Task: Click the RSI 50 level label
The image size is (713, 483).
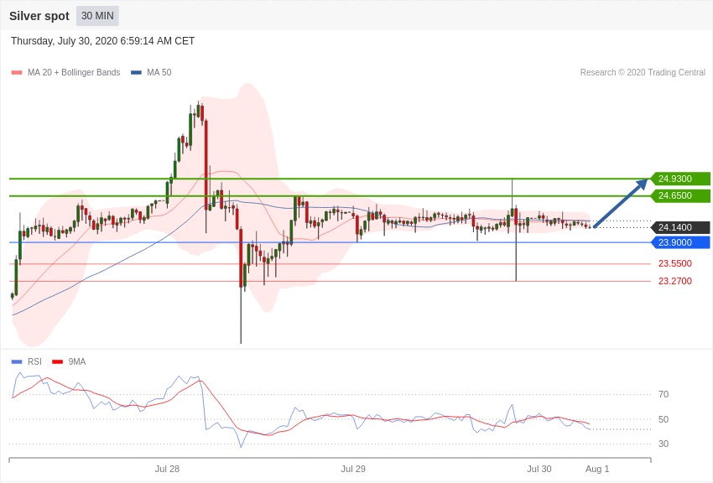Action: [664, 419]
